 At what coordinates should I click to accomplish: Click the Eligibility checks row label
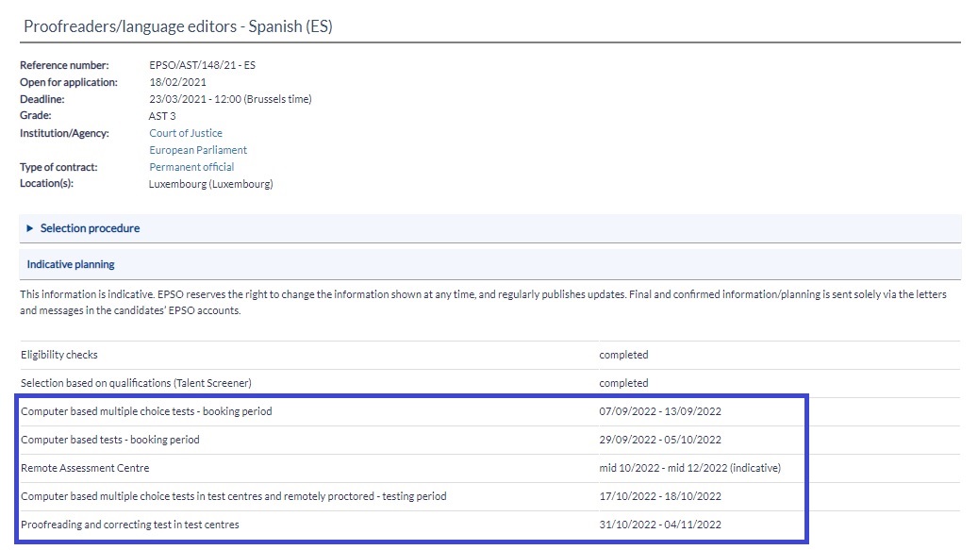click(x=59, y=355)
